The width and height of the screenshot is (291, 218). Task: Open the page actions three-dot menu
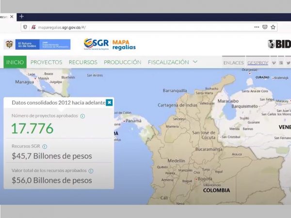pos(257,27)
